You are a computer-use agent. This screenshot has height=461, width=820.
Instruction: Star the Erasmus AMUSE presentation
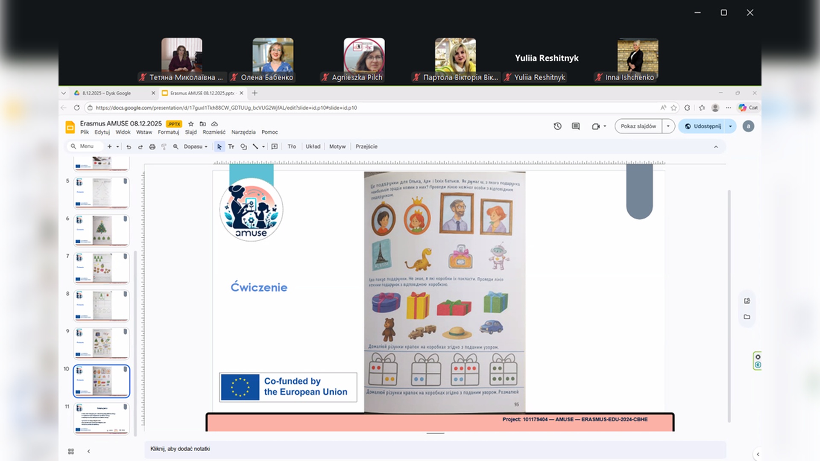pyautogui.click(x=191, y=124)
